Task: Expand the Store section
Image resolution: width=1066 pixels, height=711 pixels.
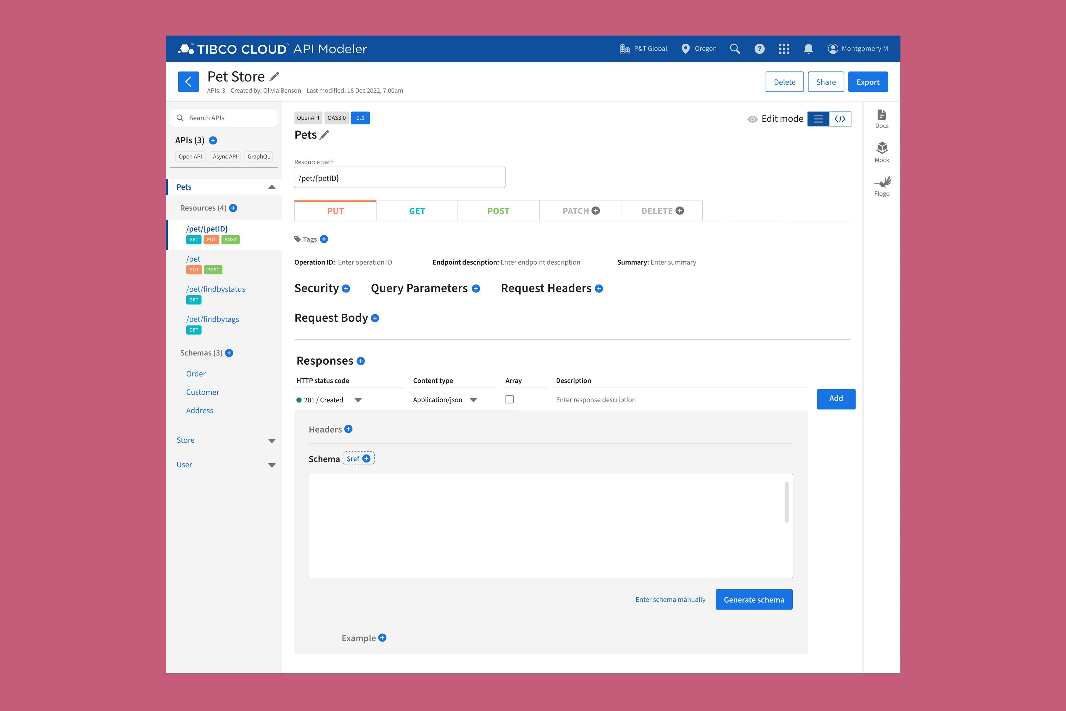Action: coord(272,440)
